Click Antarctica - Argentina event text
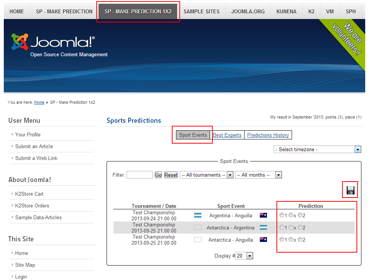This screenshot has height=280, width=369. (231, 228)
